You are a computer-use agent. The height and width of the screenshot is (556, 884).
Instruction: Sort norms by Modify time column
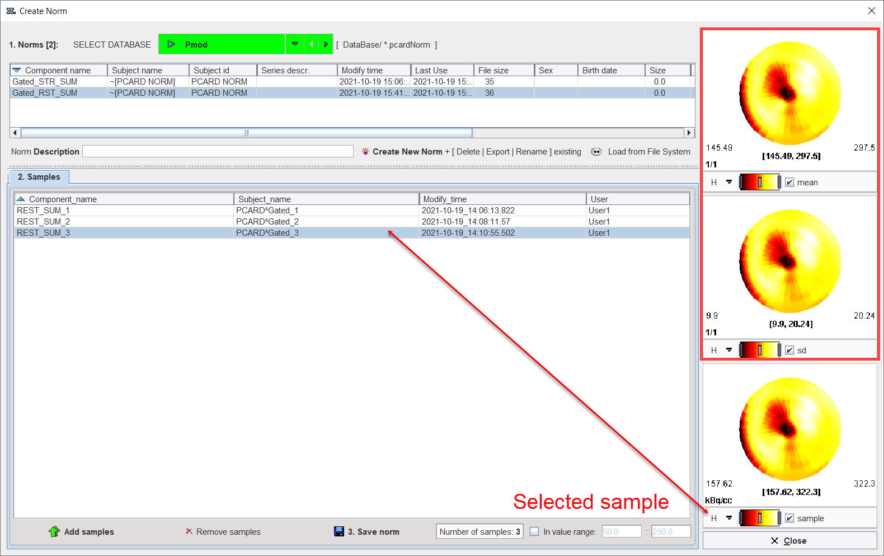pos(374,70)
